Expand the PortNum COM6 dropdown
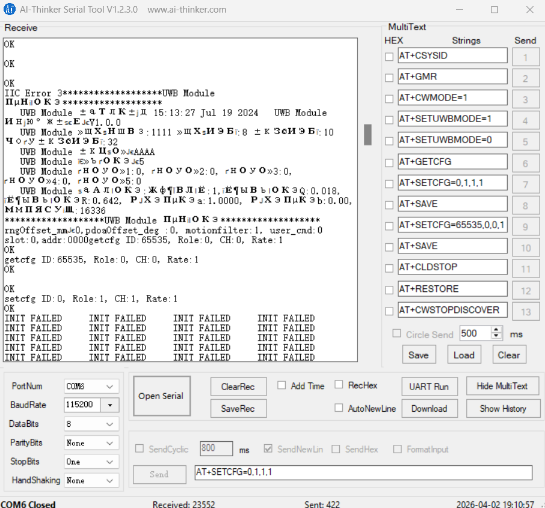The height and width of the screenshot is (508, 545). pyautogui.click(x=109, y=386)
